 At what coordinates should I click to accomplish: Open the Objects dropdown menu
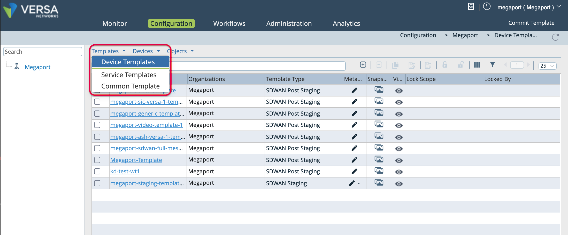tap(180, 51)
